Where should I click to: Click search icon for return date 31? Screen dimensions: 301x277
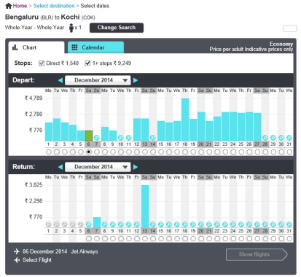coord(289,224)
